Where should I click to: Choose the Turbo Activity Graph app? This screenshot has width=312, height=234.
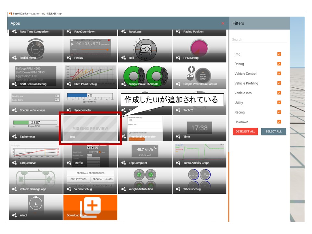199,155
